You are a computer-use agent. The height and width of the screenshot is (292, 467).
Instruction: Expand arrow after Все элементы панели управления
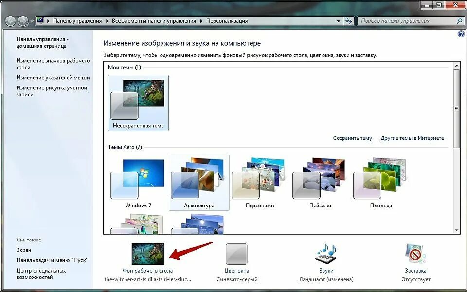click(x=201, y=21)
